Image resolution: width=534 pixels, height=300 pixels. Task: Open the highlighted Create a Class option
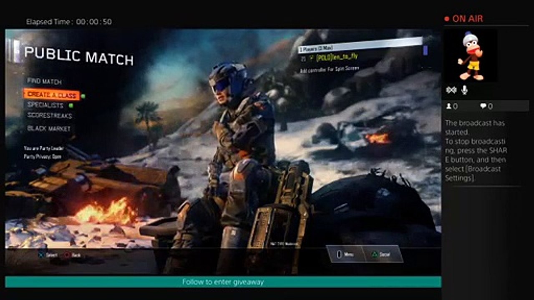coord(51,95)
